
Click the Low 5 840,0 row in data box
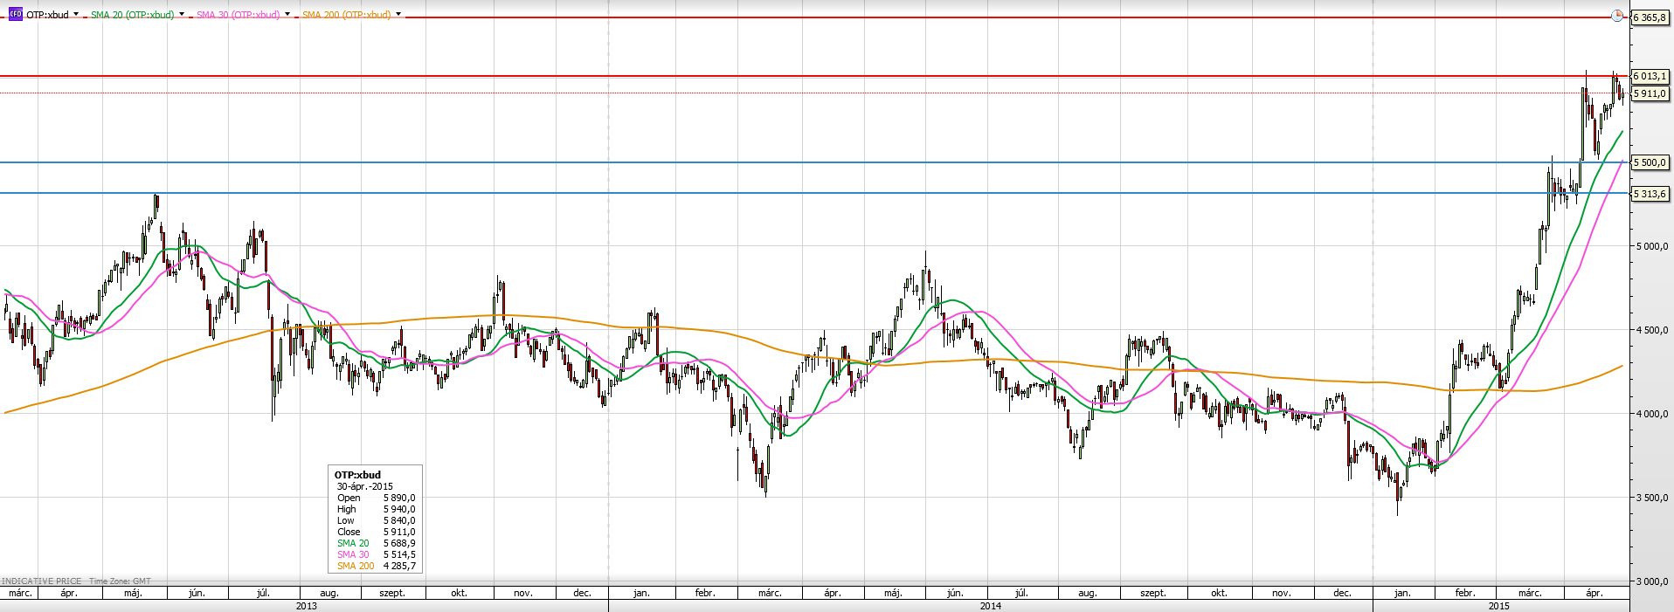376,520
